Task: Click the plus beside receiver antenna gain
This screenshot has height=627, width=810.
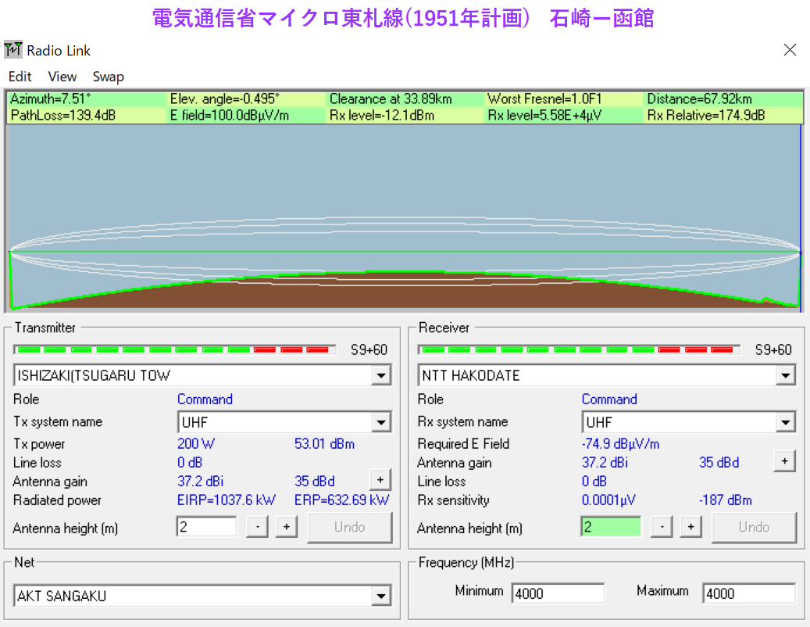Action: click(x=785, y=461)
